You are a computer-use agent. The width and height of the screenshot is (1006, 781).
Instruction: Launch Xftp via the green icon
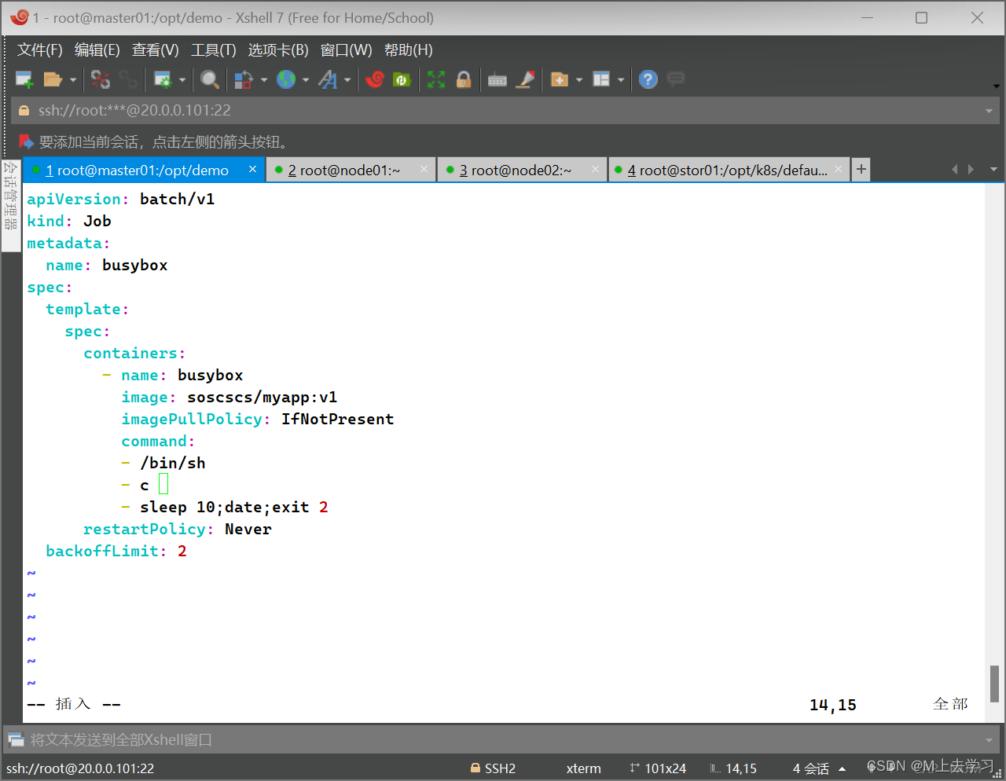pos(402,79)
